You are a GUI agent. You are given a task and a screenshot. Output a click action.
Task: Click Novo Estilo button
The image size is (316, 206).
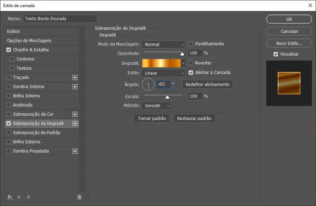point(289,43)
